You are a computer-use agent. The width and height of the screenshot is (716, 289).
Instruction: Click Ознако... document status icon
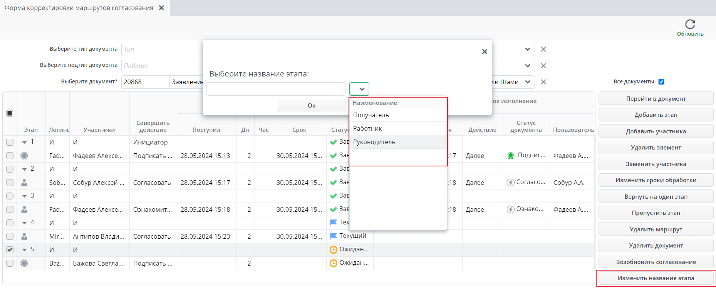pos(511,209)
